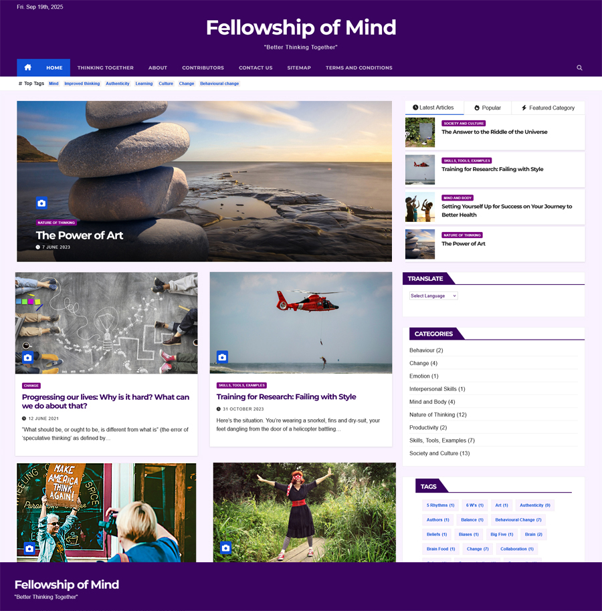This screenshot has width=602, height=611.
Task: Click the Improved thinking top tag
Action: coord(82,84)
